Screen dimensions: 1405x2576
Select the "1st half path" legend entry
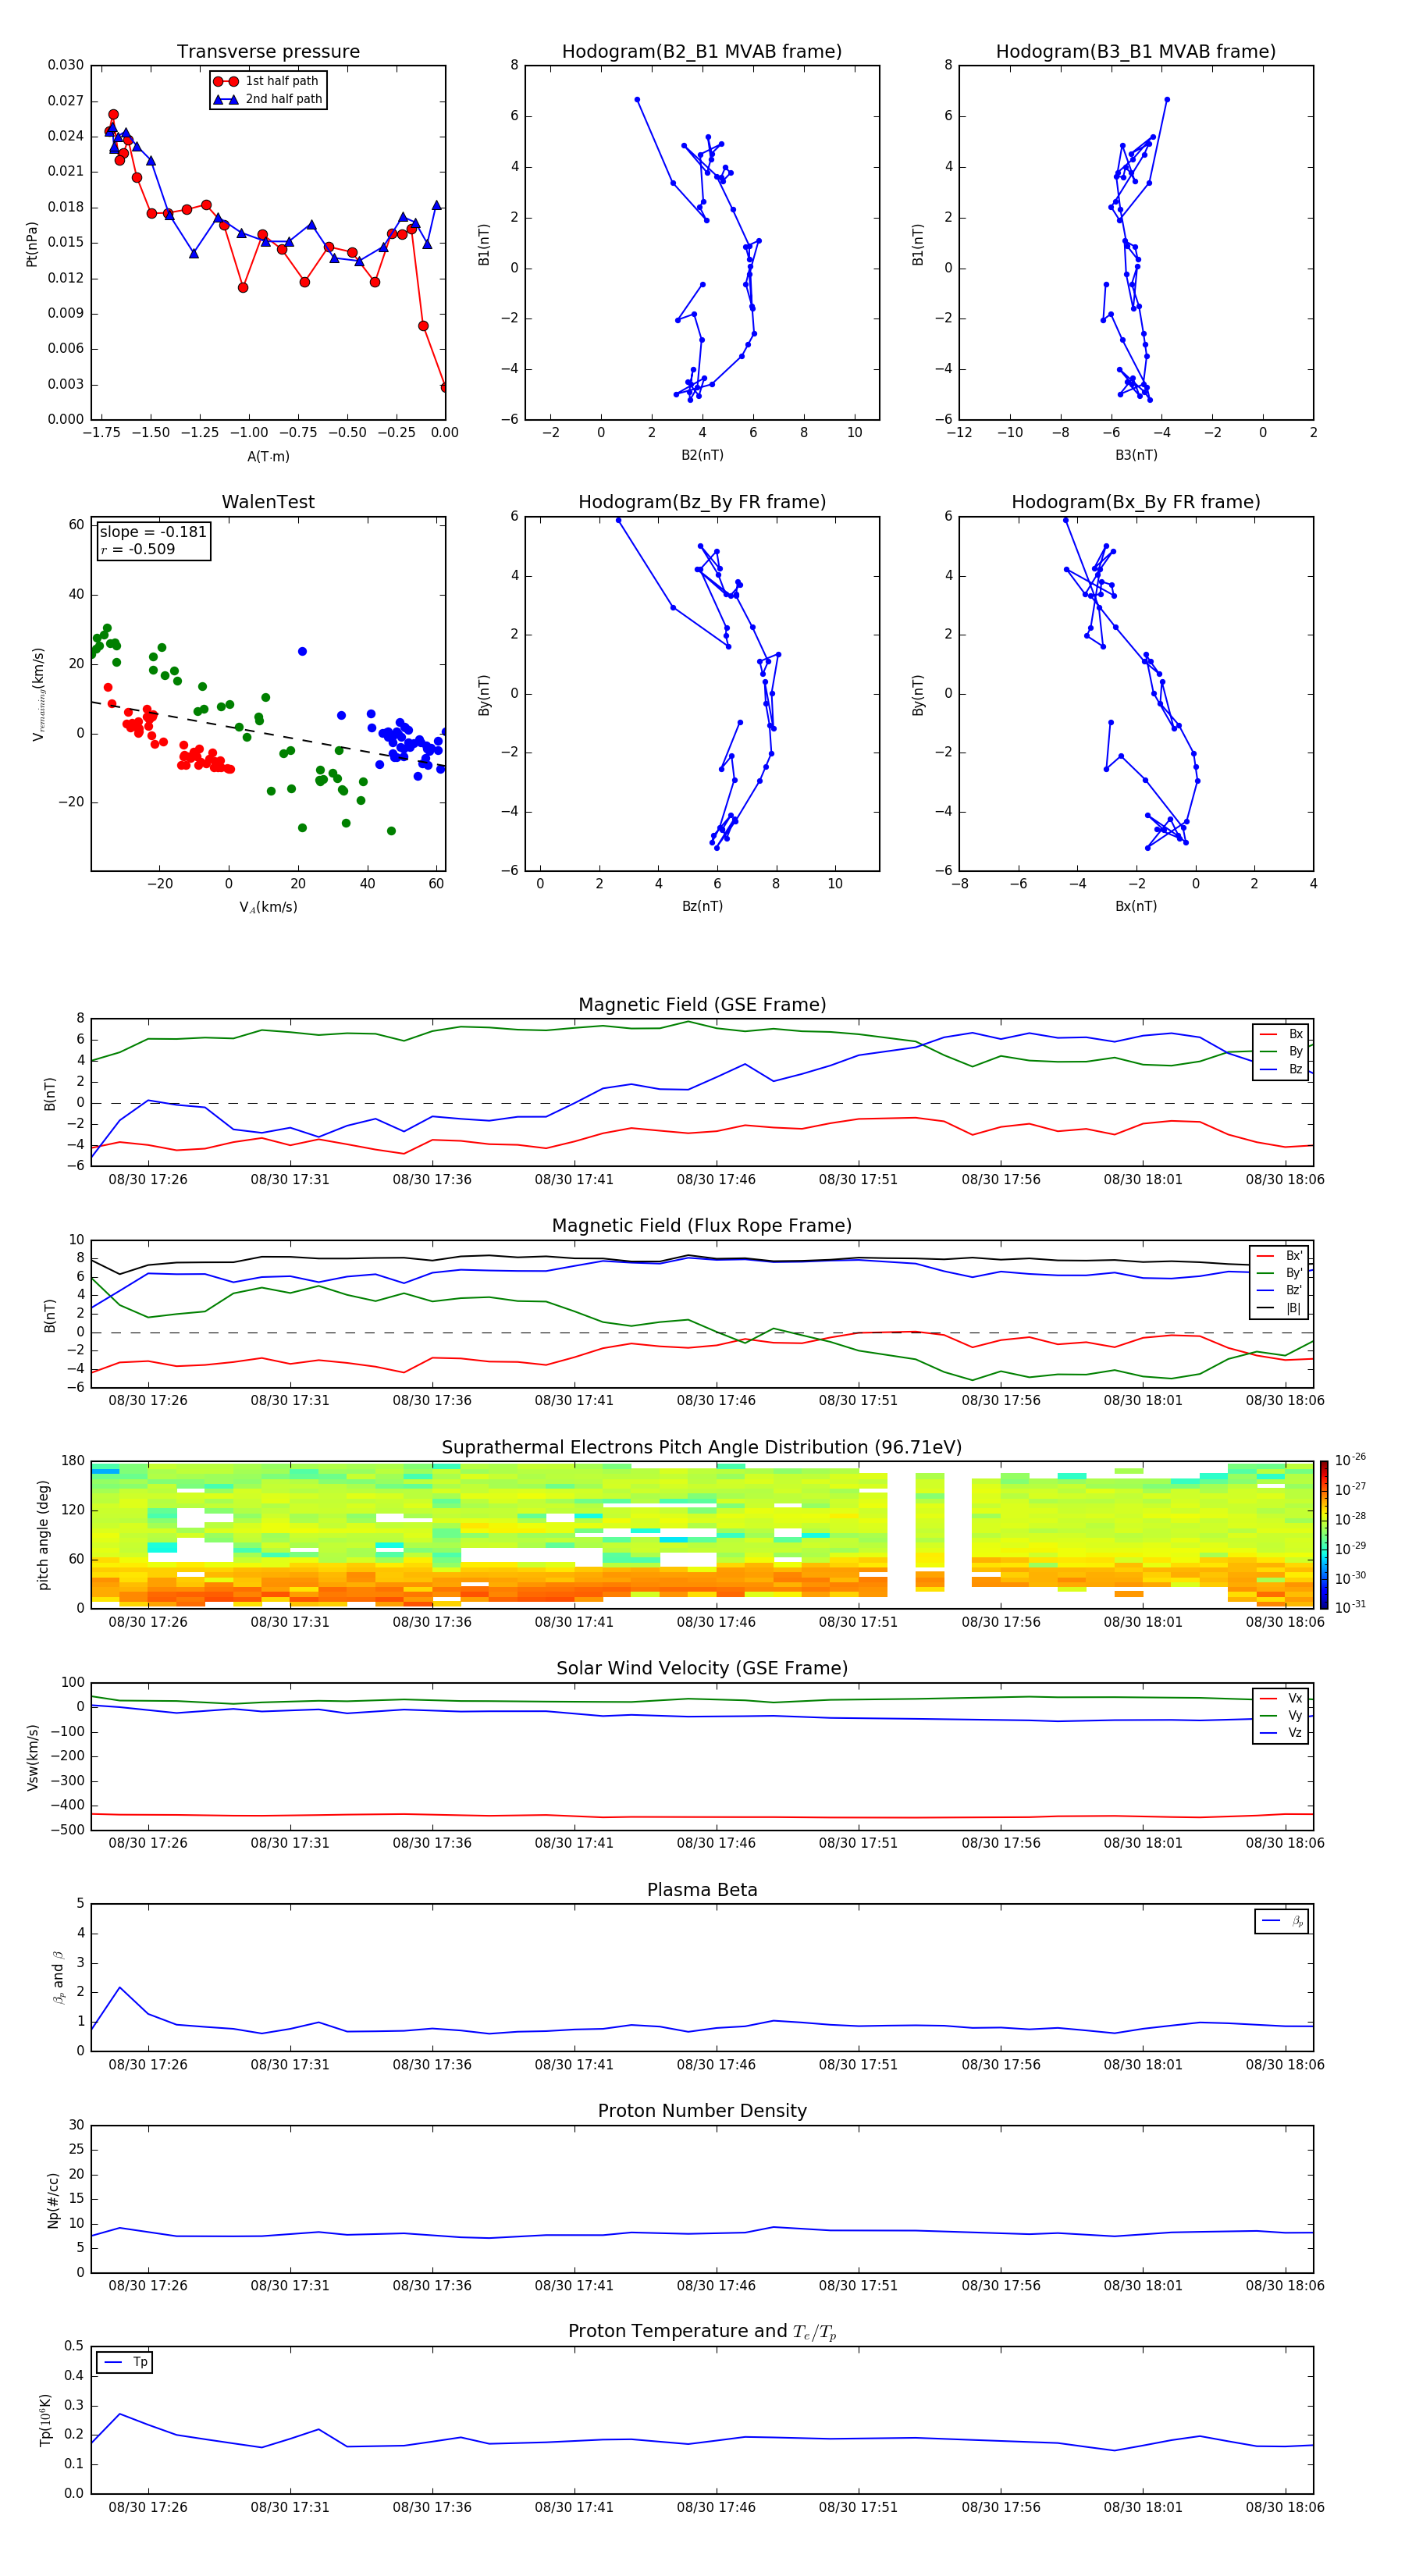point(266,81)
